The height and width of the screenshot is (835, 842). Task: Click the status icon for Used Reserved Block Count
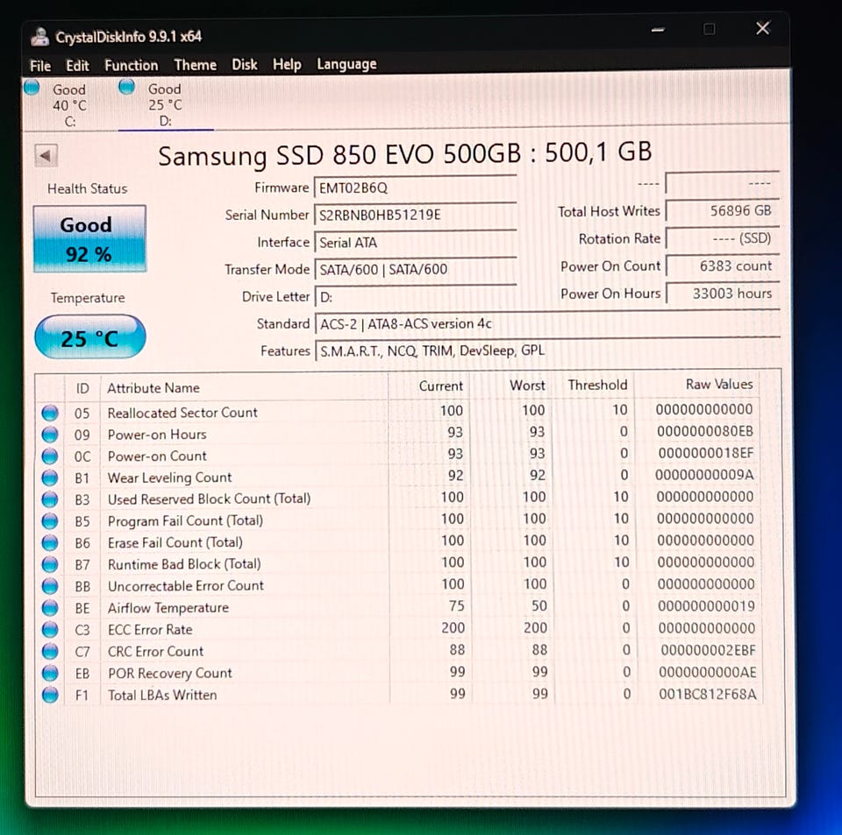click(50, 499)
